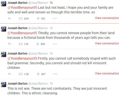Open more options on the 'Firstly' tweet

point(55,74)
